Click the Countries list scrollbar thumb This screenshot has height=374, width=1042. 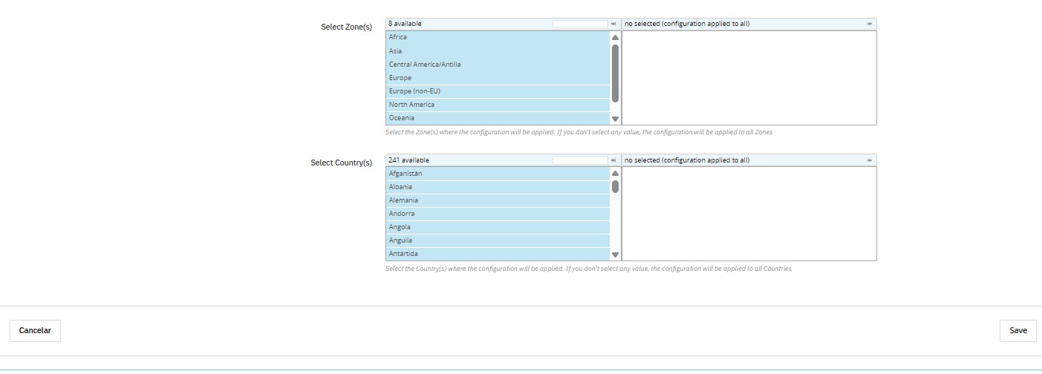pos(615,186)
